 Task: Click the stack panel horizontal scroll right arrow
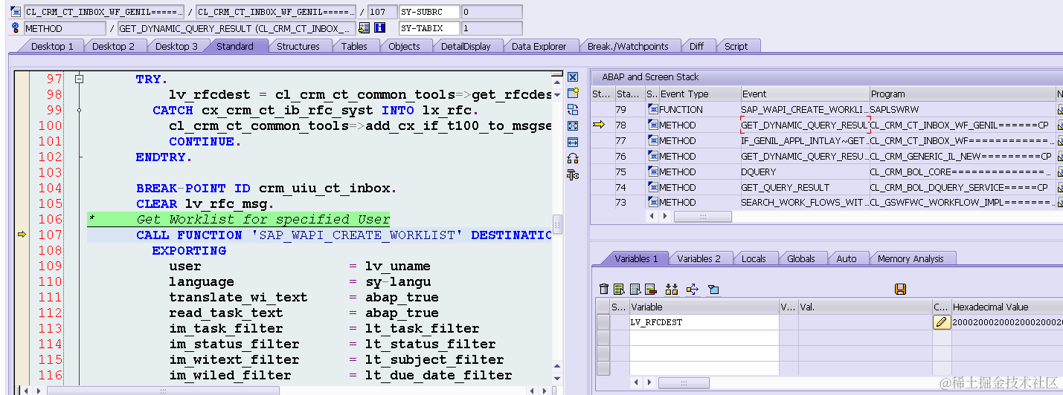click(x=664, y=216)
